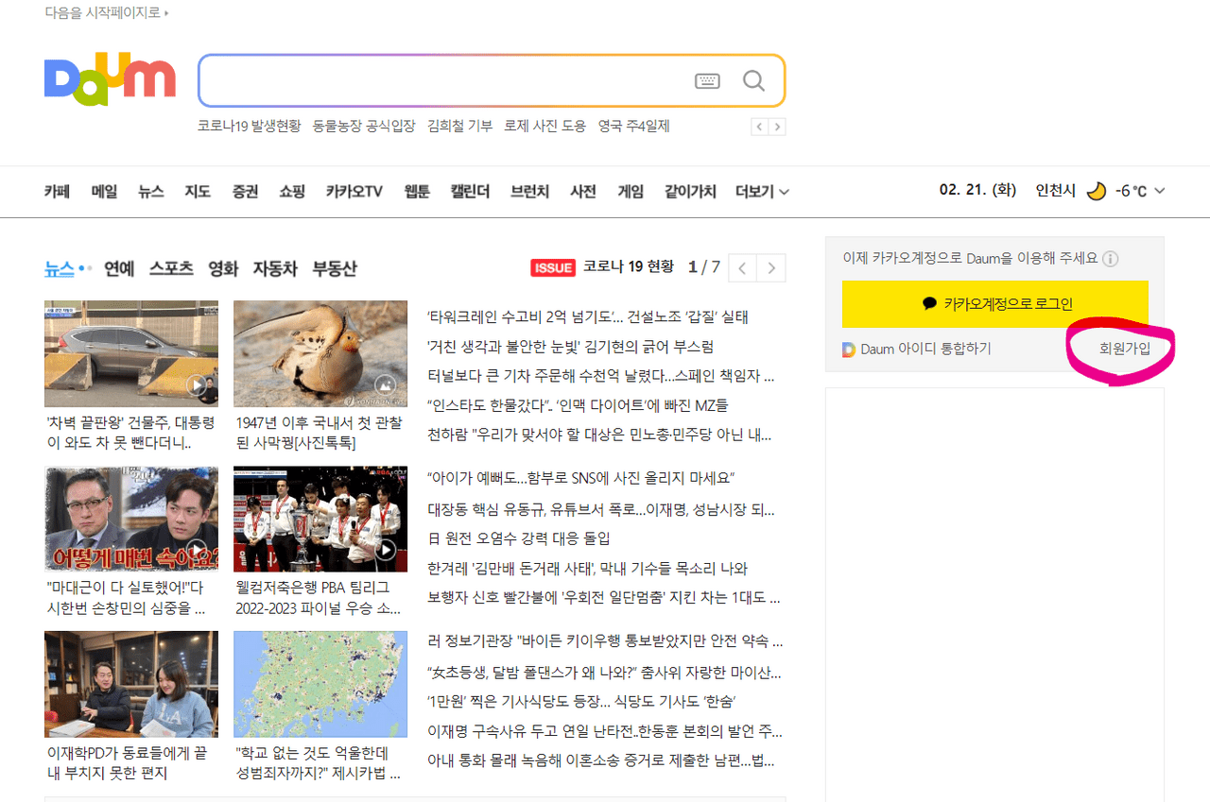This screenshot has width=1210, height=802.
Task: Open the map image news thumbnail
Action: (320, 684)
